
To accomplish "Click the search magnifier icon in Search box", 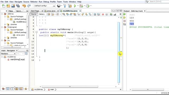I will [147, 2].
